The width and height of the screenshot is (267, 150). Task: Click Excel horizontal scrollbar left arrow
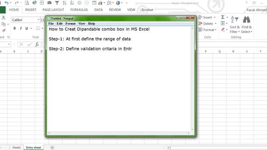pyautogui.click(x=169, y=147)
